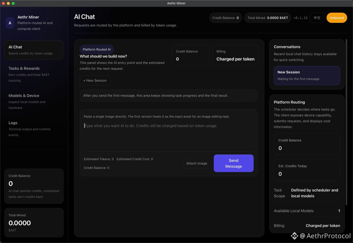Click the Est. Credits Today card
The image size is (353, 243).
(x=307, y=170)
